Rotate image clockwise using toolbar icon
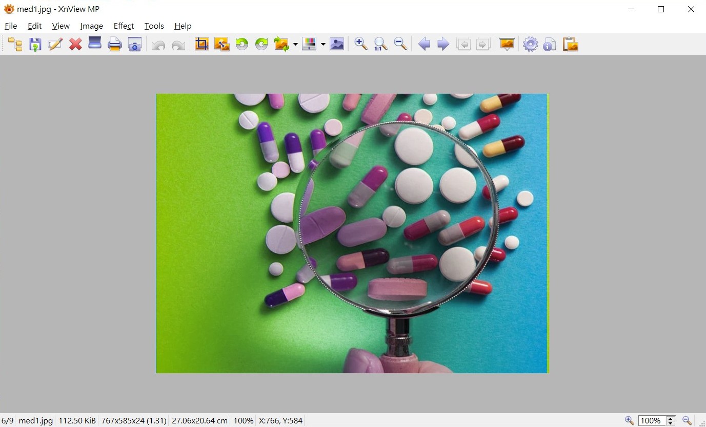Screen dimensions: 706x427 tap(261, 45)
